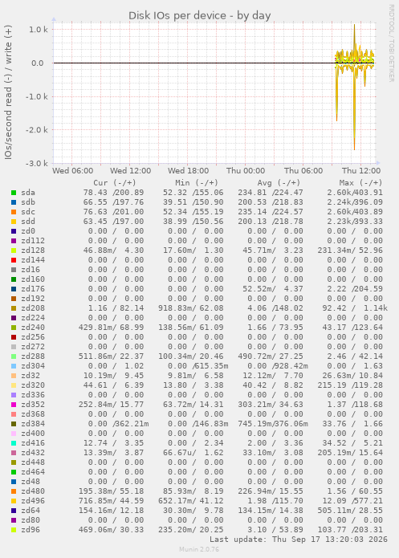Click the 'Thu 00:00' time axis label

(246, 171)
